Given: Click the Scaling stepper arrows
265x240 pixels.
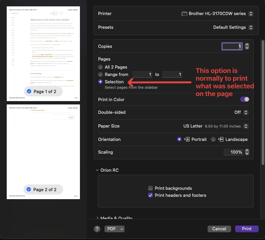Looking at the screenshot, I should pyautogui.click(x=247, y=152).
